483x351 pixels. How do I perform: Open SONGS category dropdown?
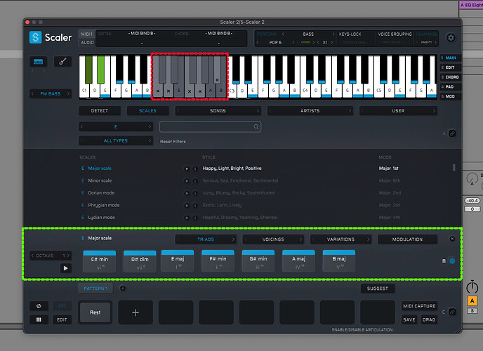(218, 111)
